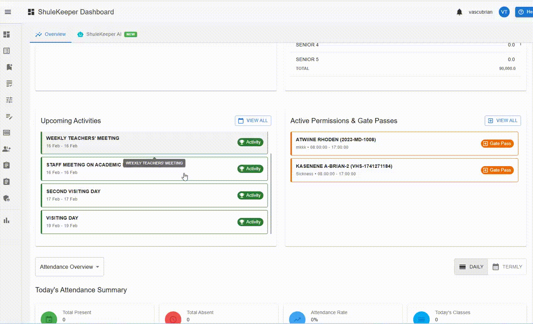The image size is (533, 324).
Task: Open the dashboard grid icon in sidebar
Action: 6,34
